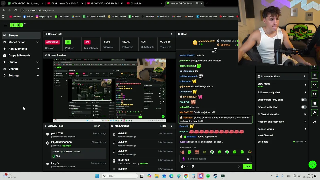This screenshot has height=180, width=320.
Task: Switch to CO VŠE JE ŠPATNĚ S DUBAJÍ tab
Action: (105, 3)
